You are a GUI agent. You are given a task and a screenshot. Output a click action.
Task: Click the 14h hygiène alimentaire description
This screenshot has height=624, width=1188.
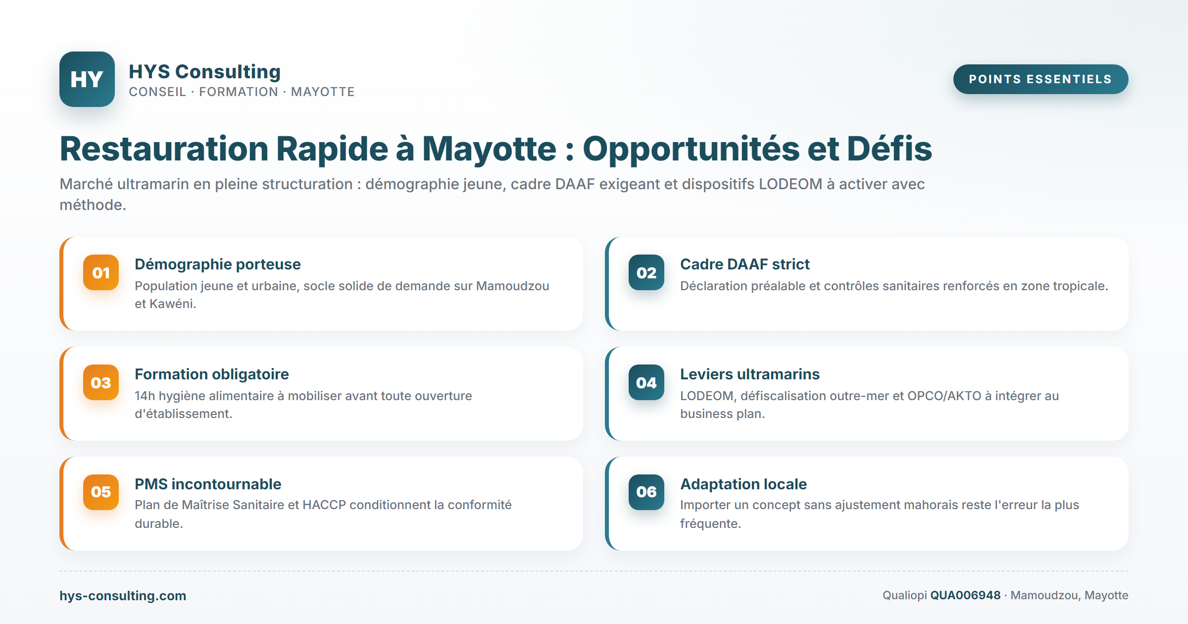(x=303, y=405)
